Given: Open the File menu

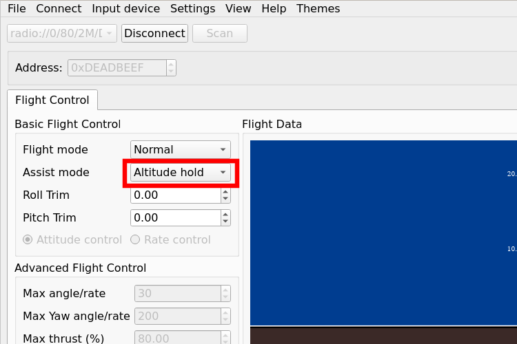Looking at the screenshot, I should pos(17,9).
